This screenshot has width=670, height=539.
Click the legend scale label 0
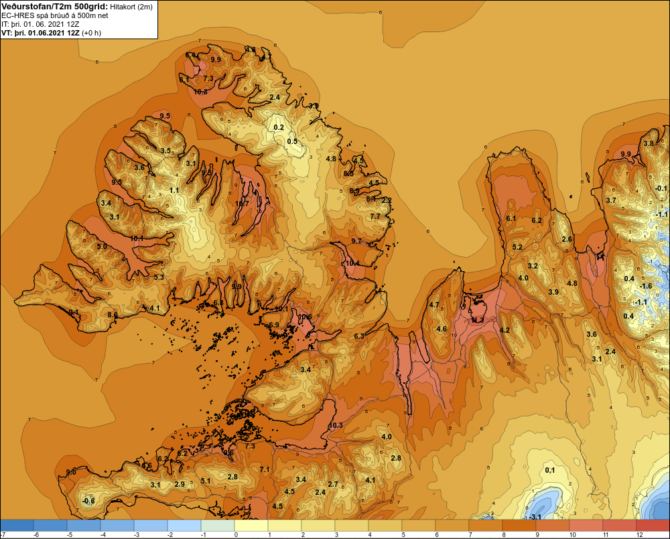click(x=237, y=535)
